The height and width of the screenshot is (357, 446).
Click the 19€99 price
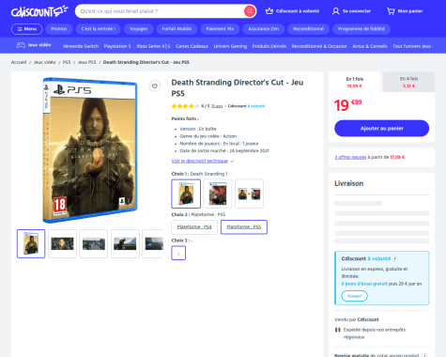pos(347,105)
